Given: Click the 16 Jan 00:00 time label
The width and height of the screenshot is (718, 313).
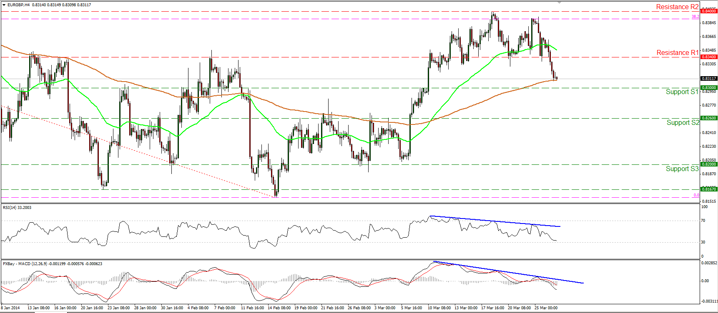Looking at the screenshot, I should click(65, 308).
